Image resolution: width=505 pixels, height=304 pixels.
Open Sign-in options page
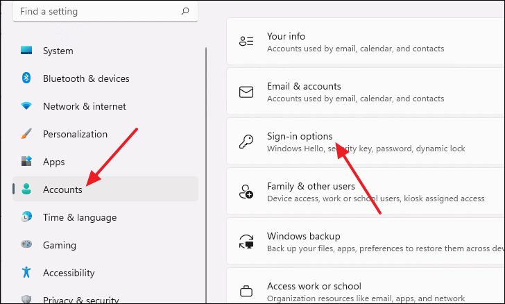coord(366,142)
